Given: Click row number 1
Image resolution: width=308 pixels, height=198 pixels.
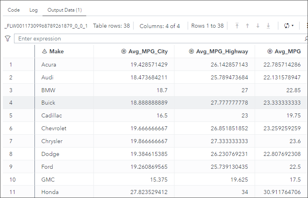Looking at the screenshot, I should [11, 65].
